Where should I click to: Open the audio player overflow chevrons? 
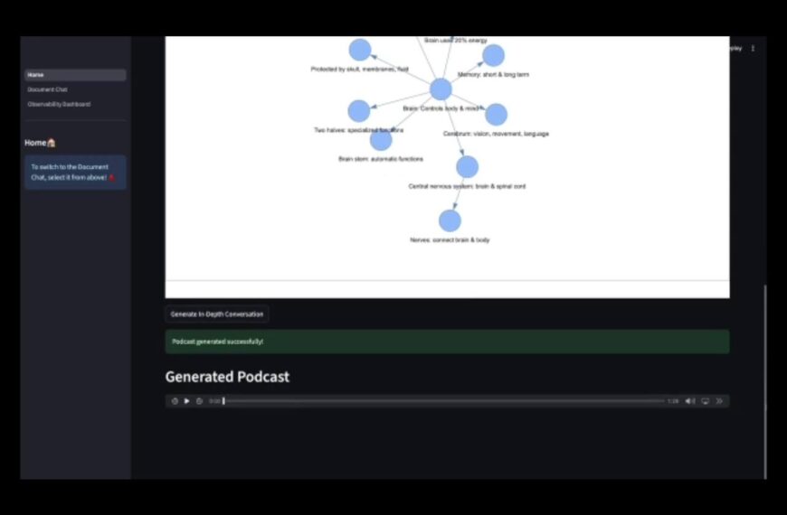click(x=719, y=400)
